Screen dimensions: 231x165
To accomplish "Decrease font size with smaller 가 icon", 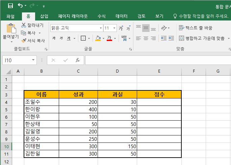I will click(128, 28).
